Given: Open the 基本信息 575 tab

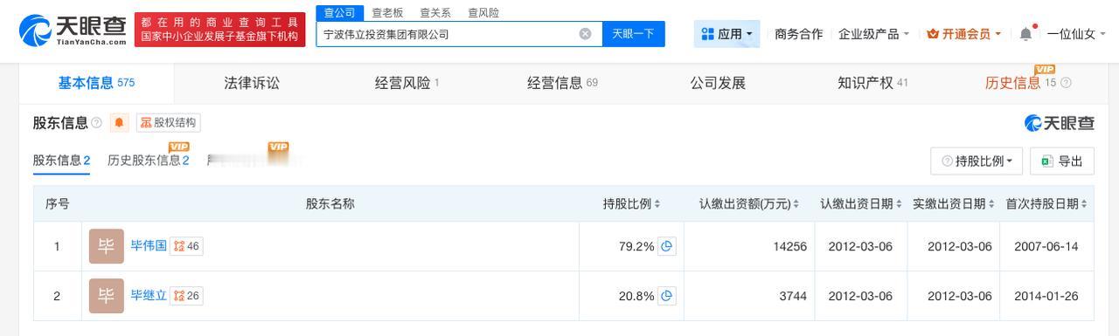Looking at the screenshot, I should (96, 83).
